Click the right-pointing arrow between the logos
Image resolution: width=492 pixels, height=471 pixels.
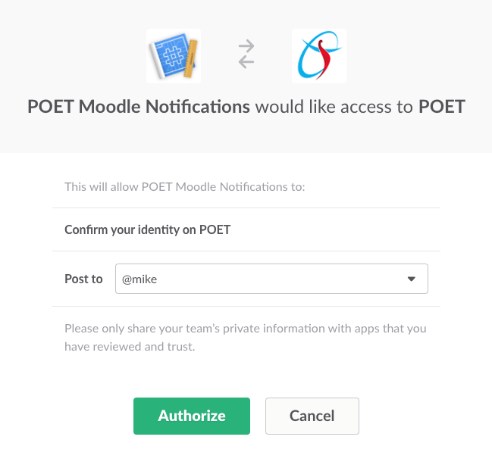click(x=246, y=46)
